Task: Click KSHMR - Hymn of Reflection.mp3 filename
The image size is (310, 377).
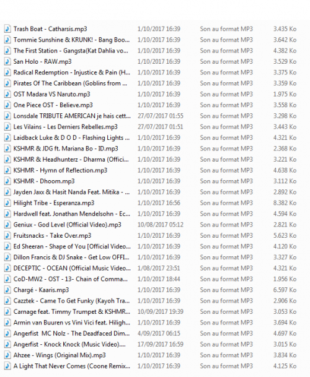Action: click(60, 170)
